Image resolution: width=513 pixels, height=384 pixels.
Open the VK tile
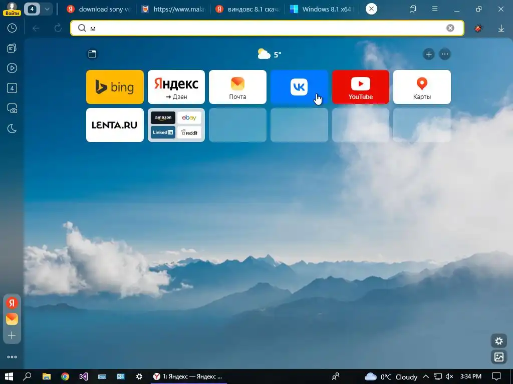coord(299,87)
